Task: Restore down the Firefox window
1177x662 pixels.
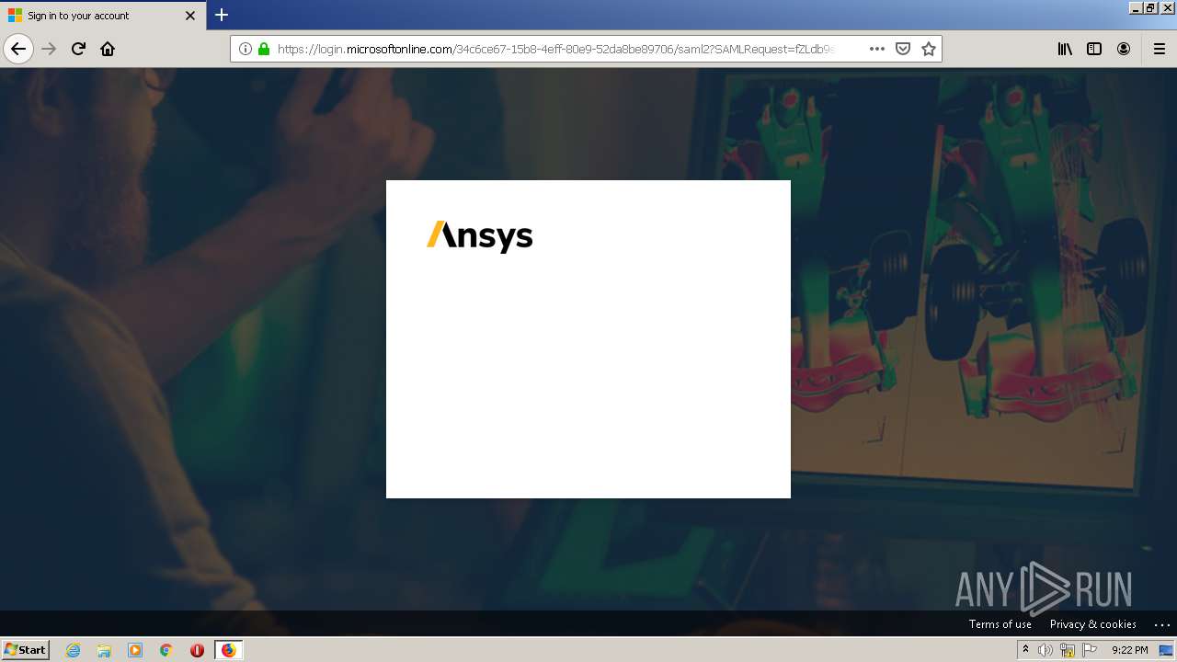Action: [1151, 7]
